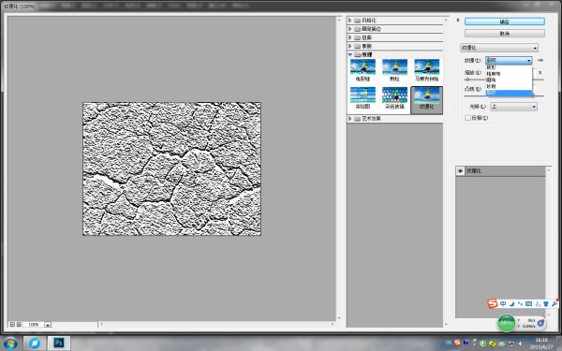This screenshot has width=562, height=351.
Task: Toggle visibility eye of 纹理化 effect layer
Action: pos(460,171)
